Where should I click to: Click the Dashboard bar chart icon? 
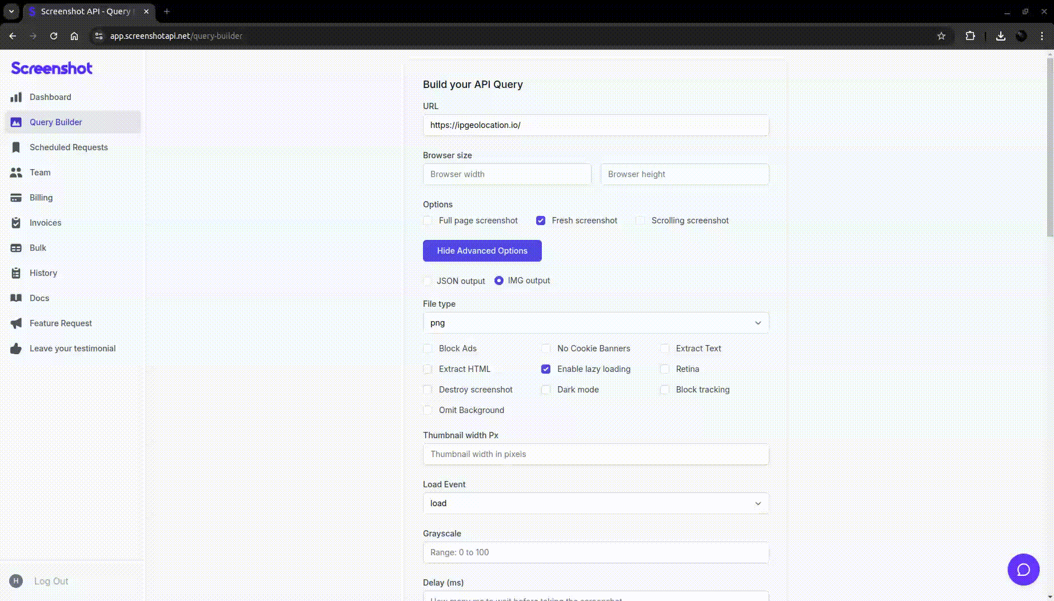(16, 97)
